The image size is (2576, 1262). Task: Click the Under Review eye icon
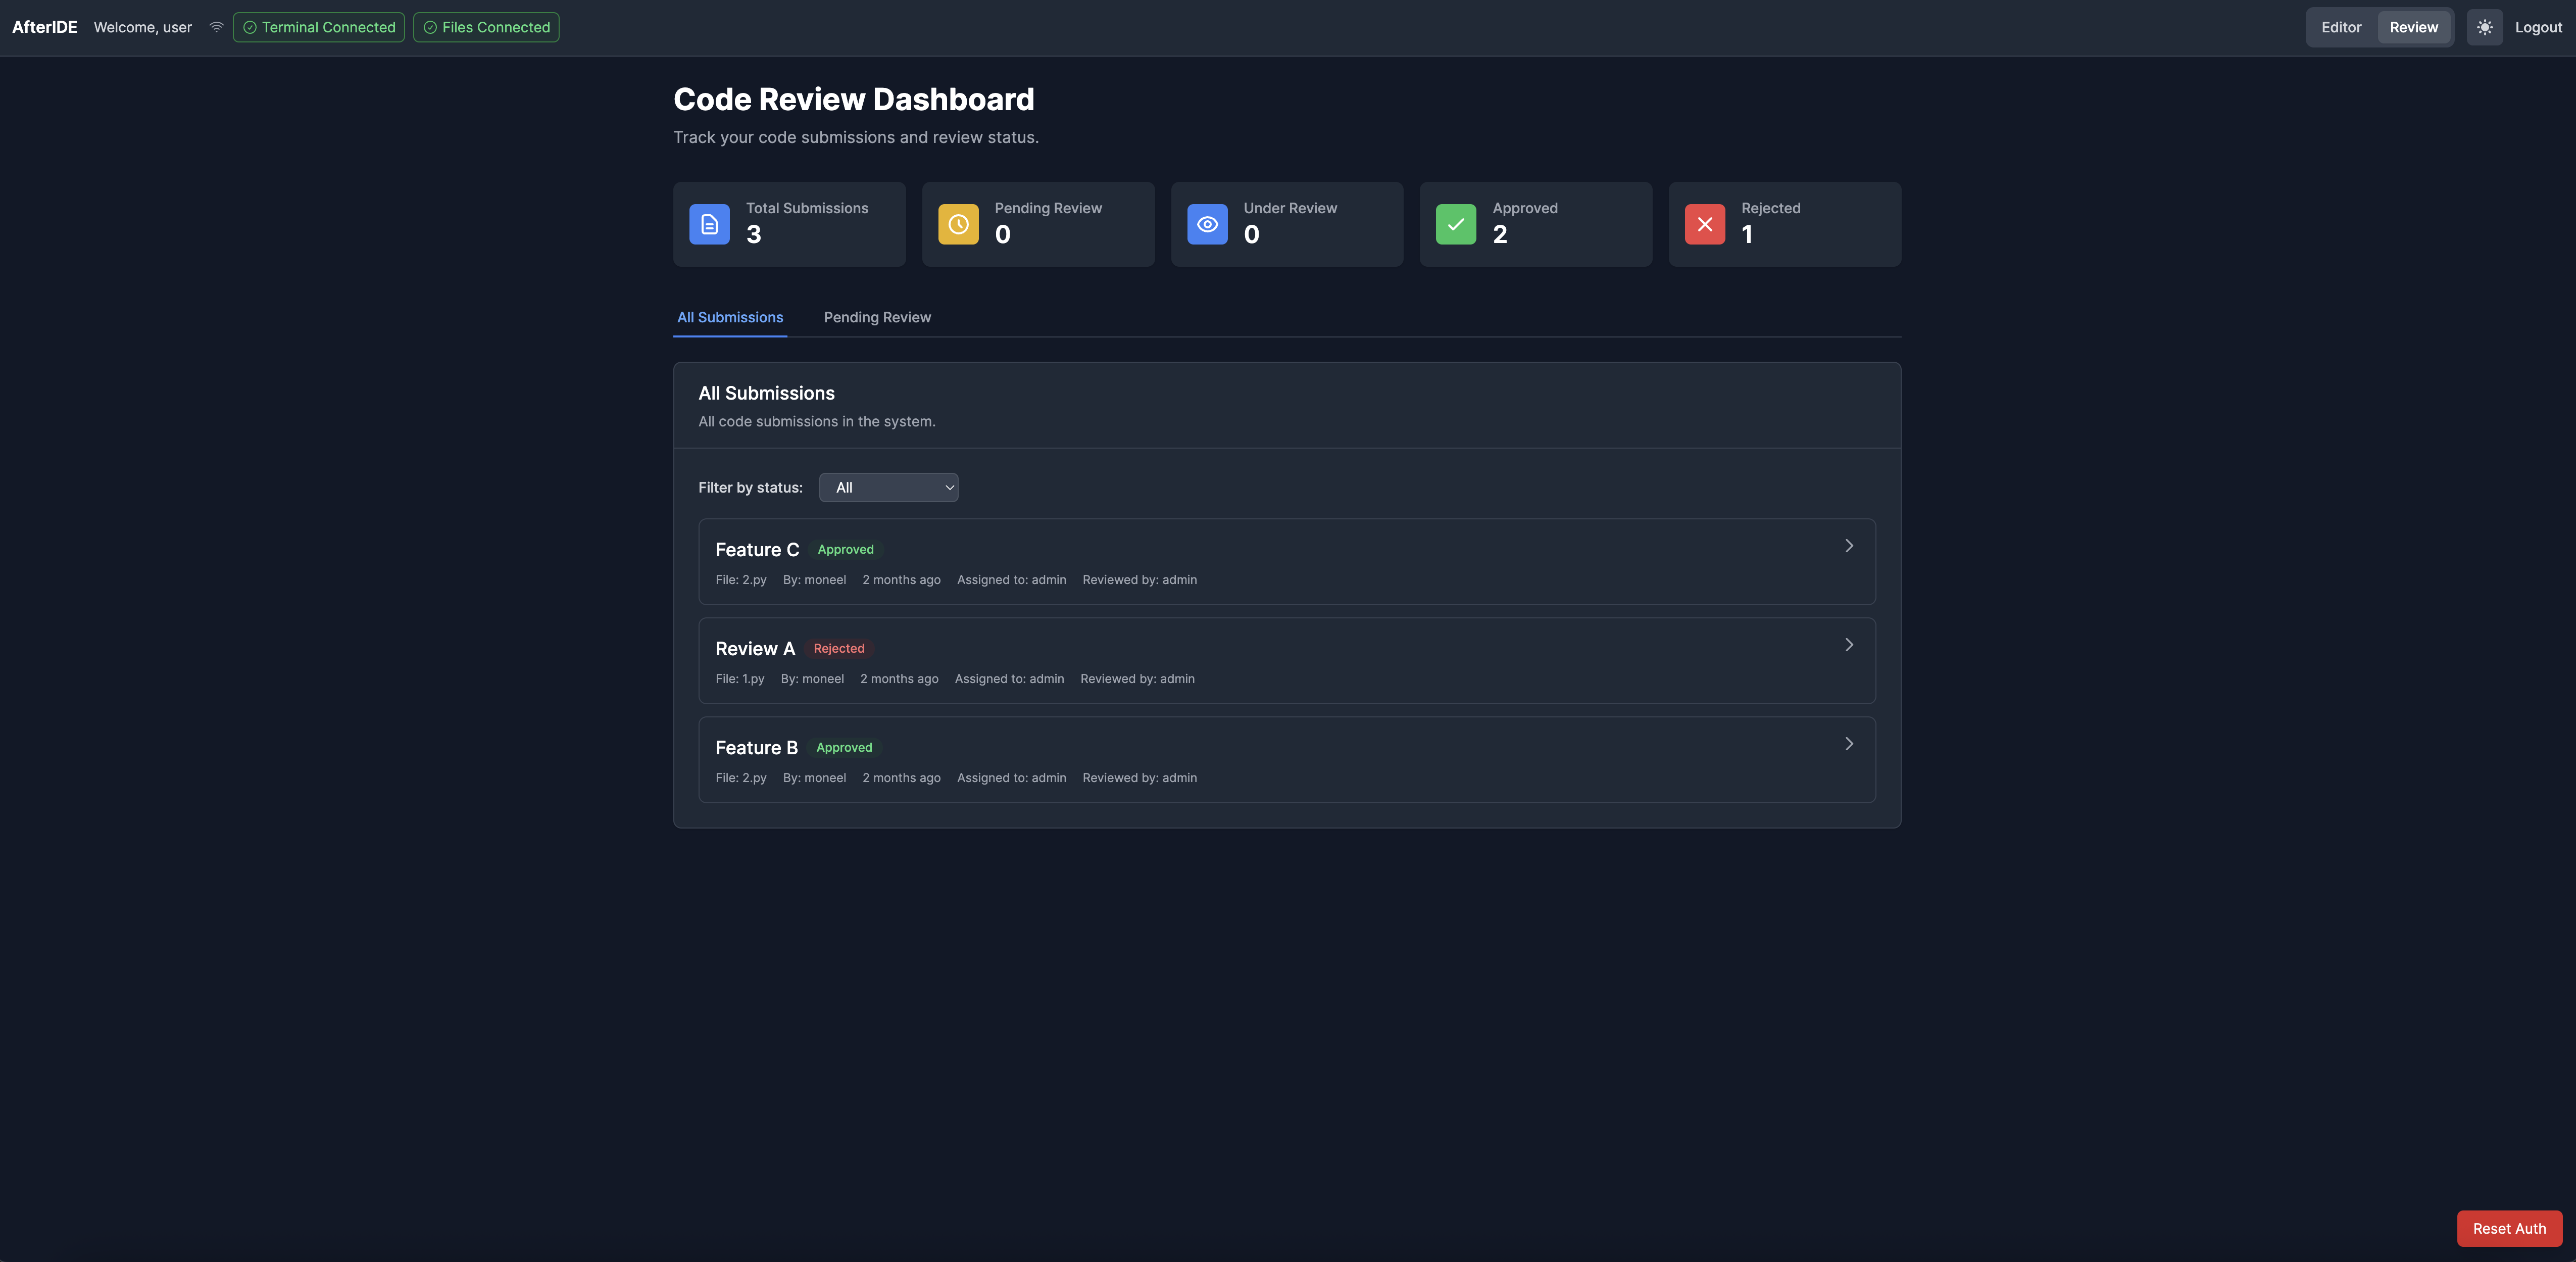[x=1207, y=224]
